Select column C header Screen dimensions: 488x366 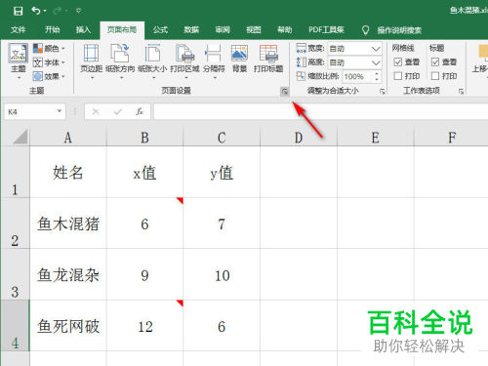tap(222, 138)
